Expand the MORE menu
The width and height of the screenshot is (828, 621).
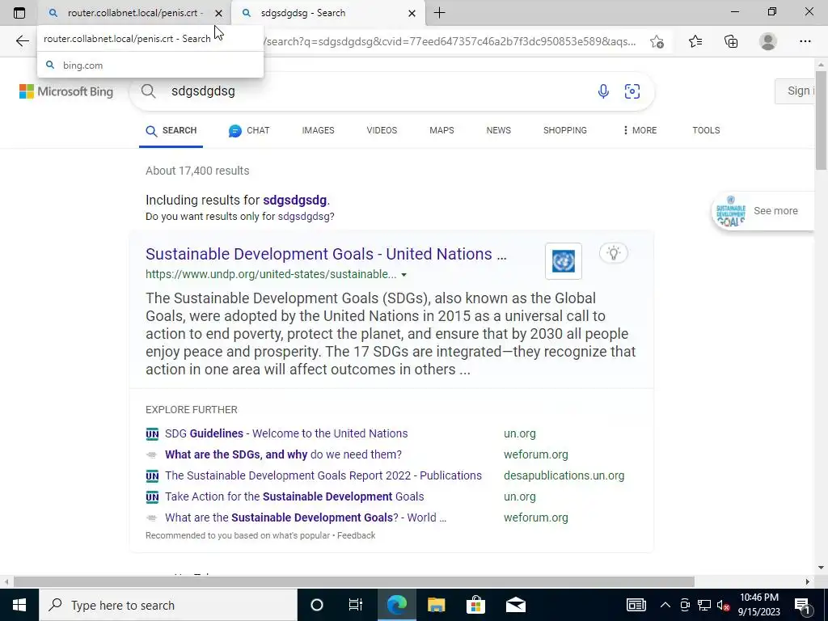click(640, 130)
